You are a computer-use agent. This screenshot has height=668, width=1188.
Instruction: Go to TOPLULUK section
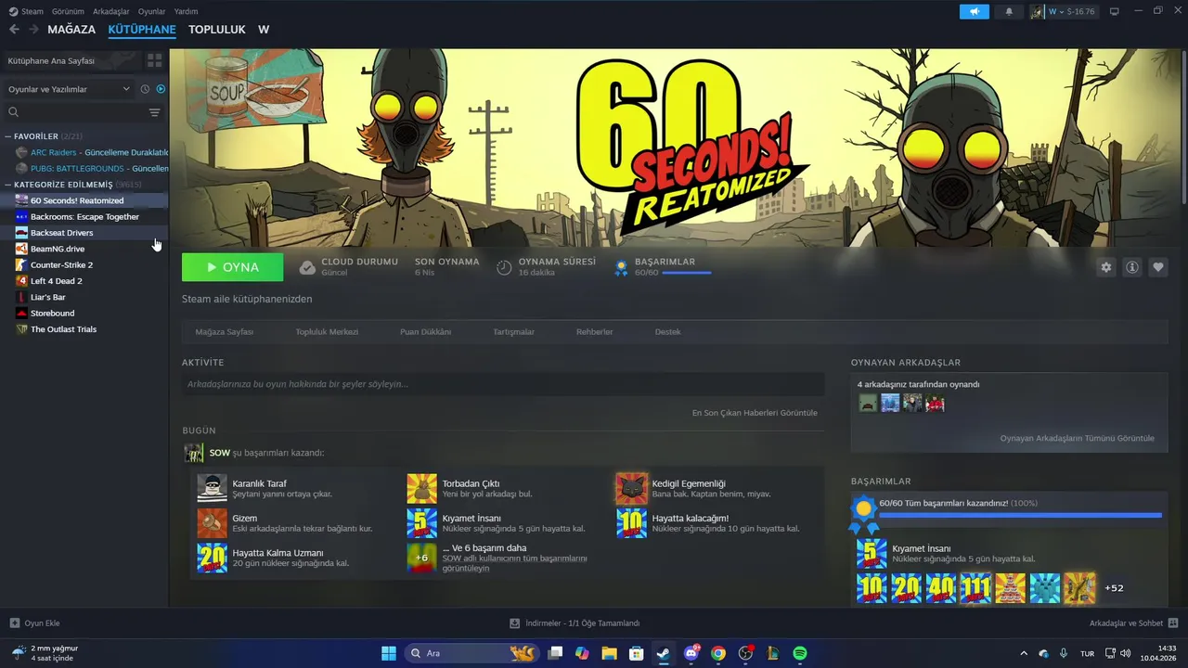coord(217,30)
